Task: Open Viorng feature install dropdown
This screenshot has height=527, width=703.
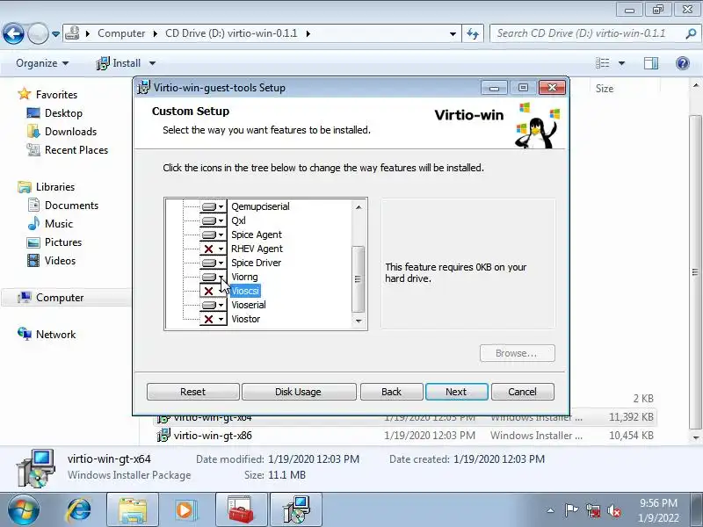Action: [213, 277]
